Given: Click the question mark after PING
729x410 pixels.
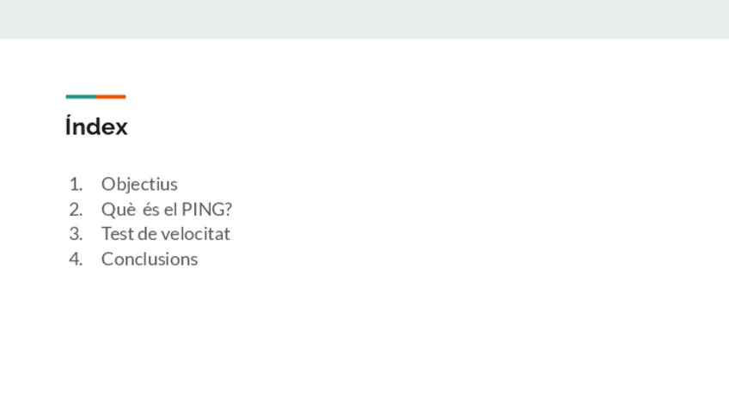Looking at the screenshot, I should click(228, 209).
